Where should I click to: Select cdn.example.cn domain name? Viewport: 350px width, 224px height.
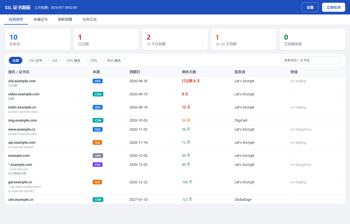(x=21, y=199)
